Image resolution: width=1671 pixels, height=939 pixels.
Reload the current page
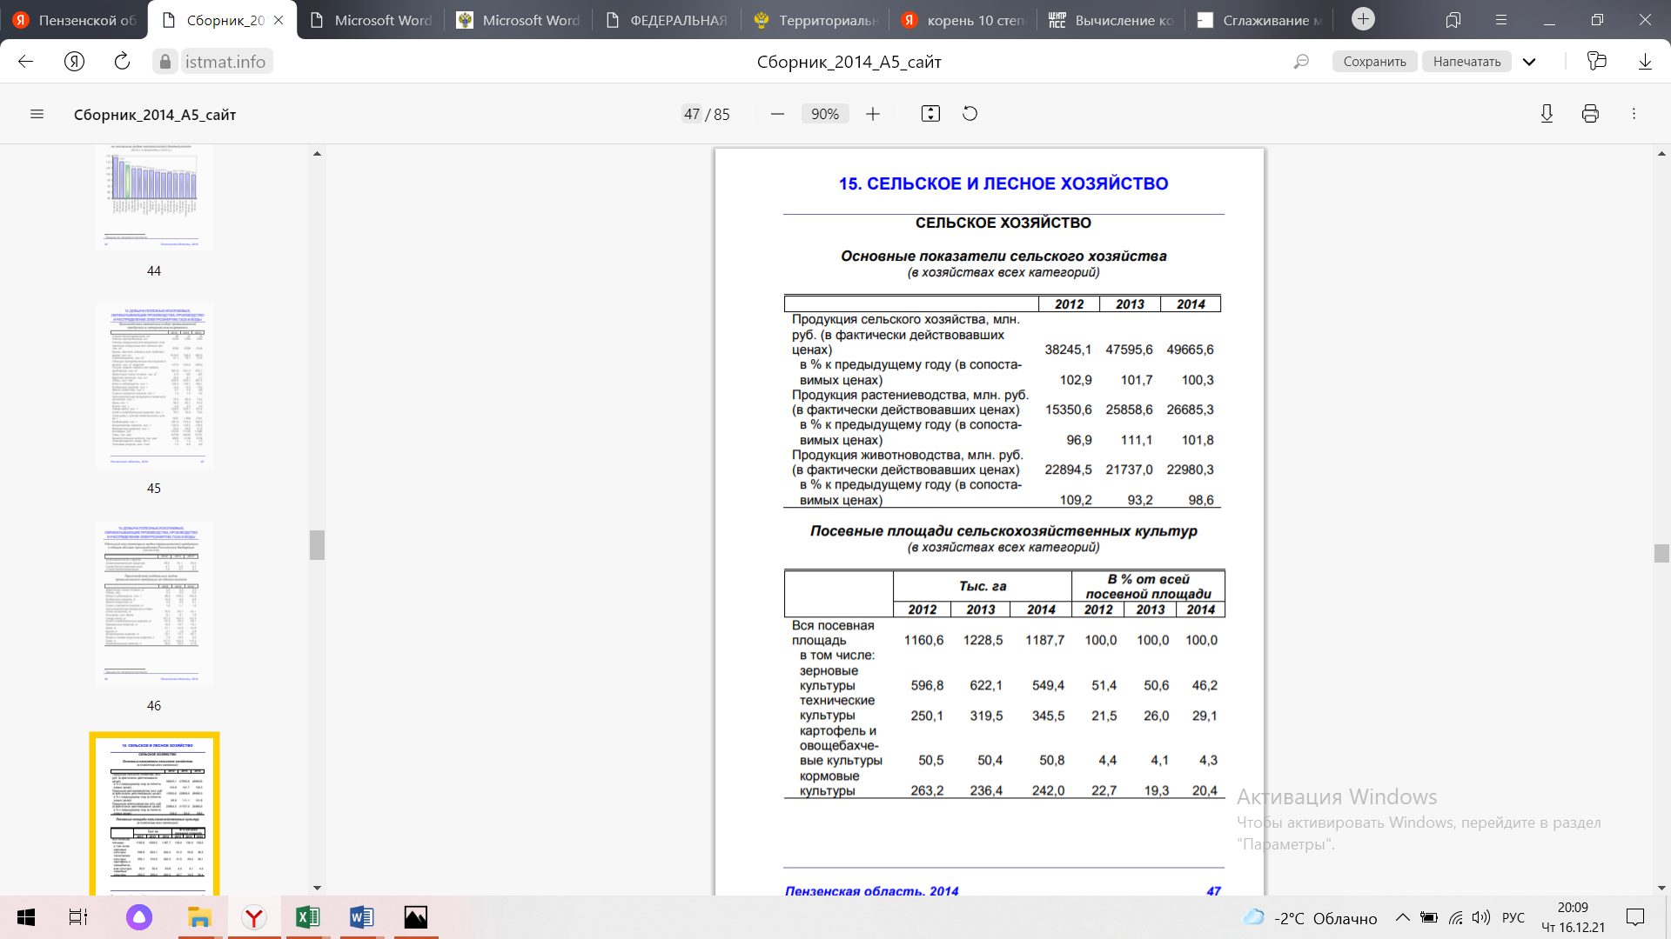[x=122, y=62]
